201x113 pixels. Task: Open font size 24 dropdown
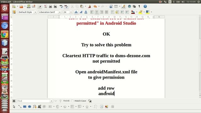71,12
